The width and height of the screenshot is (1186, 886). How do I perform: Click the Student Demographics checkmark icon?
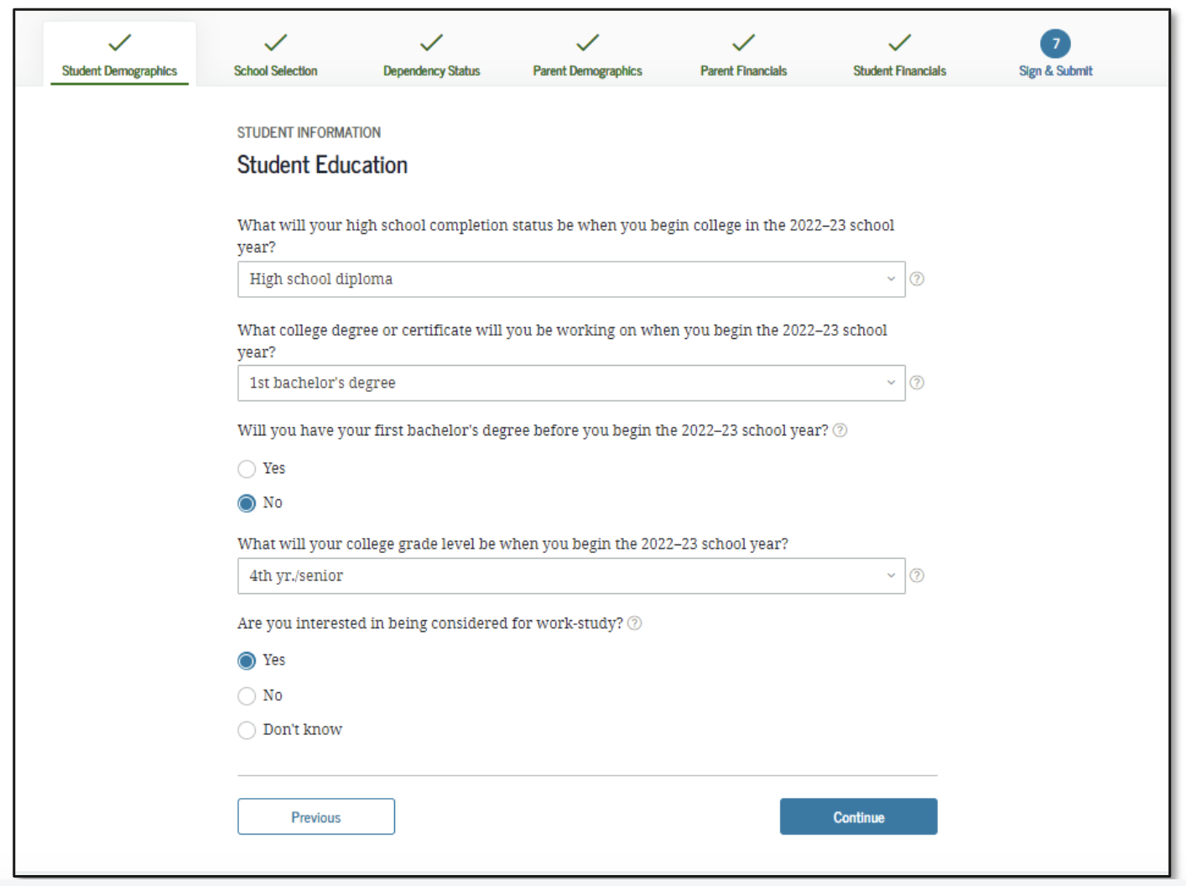coord(120,42)
